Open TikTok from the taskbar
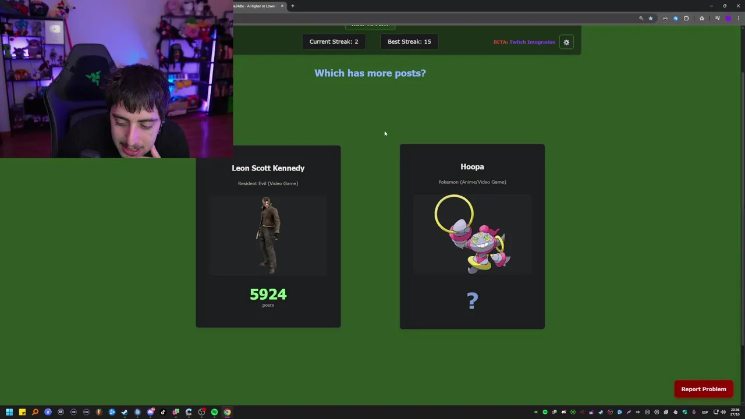This screenshot has height=419, width=745. coord(163,412)
